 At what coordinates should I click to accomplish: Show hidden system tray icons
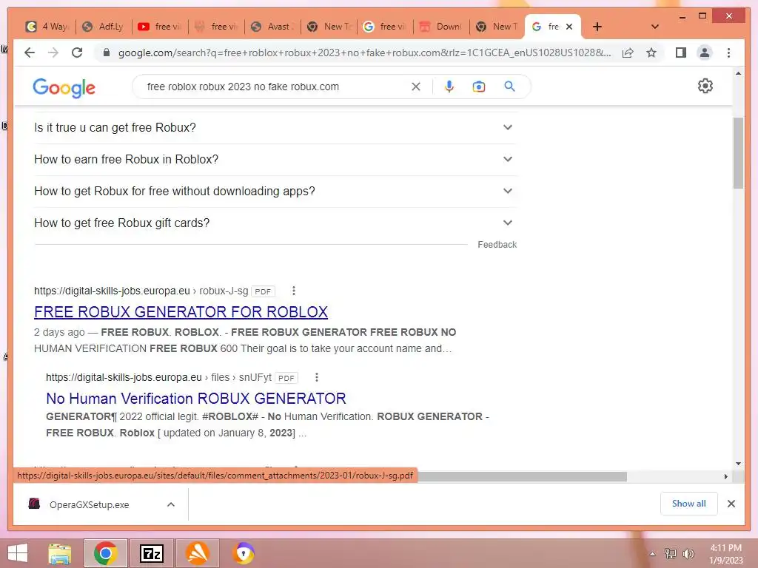coord(653,554)
